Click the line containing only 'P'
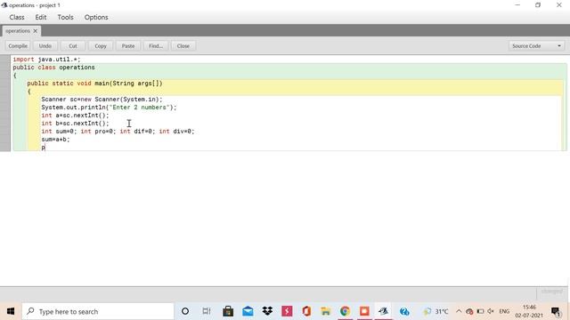This screenshot has height=320, width=570. pos(44,148)
